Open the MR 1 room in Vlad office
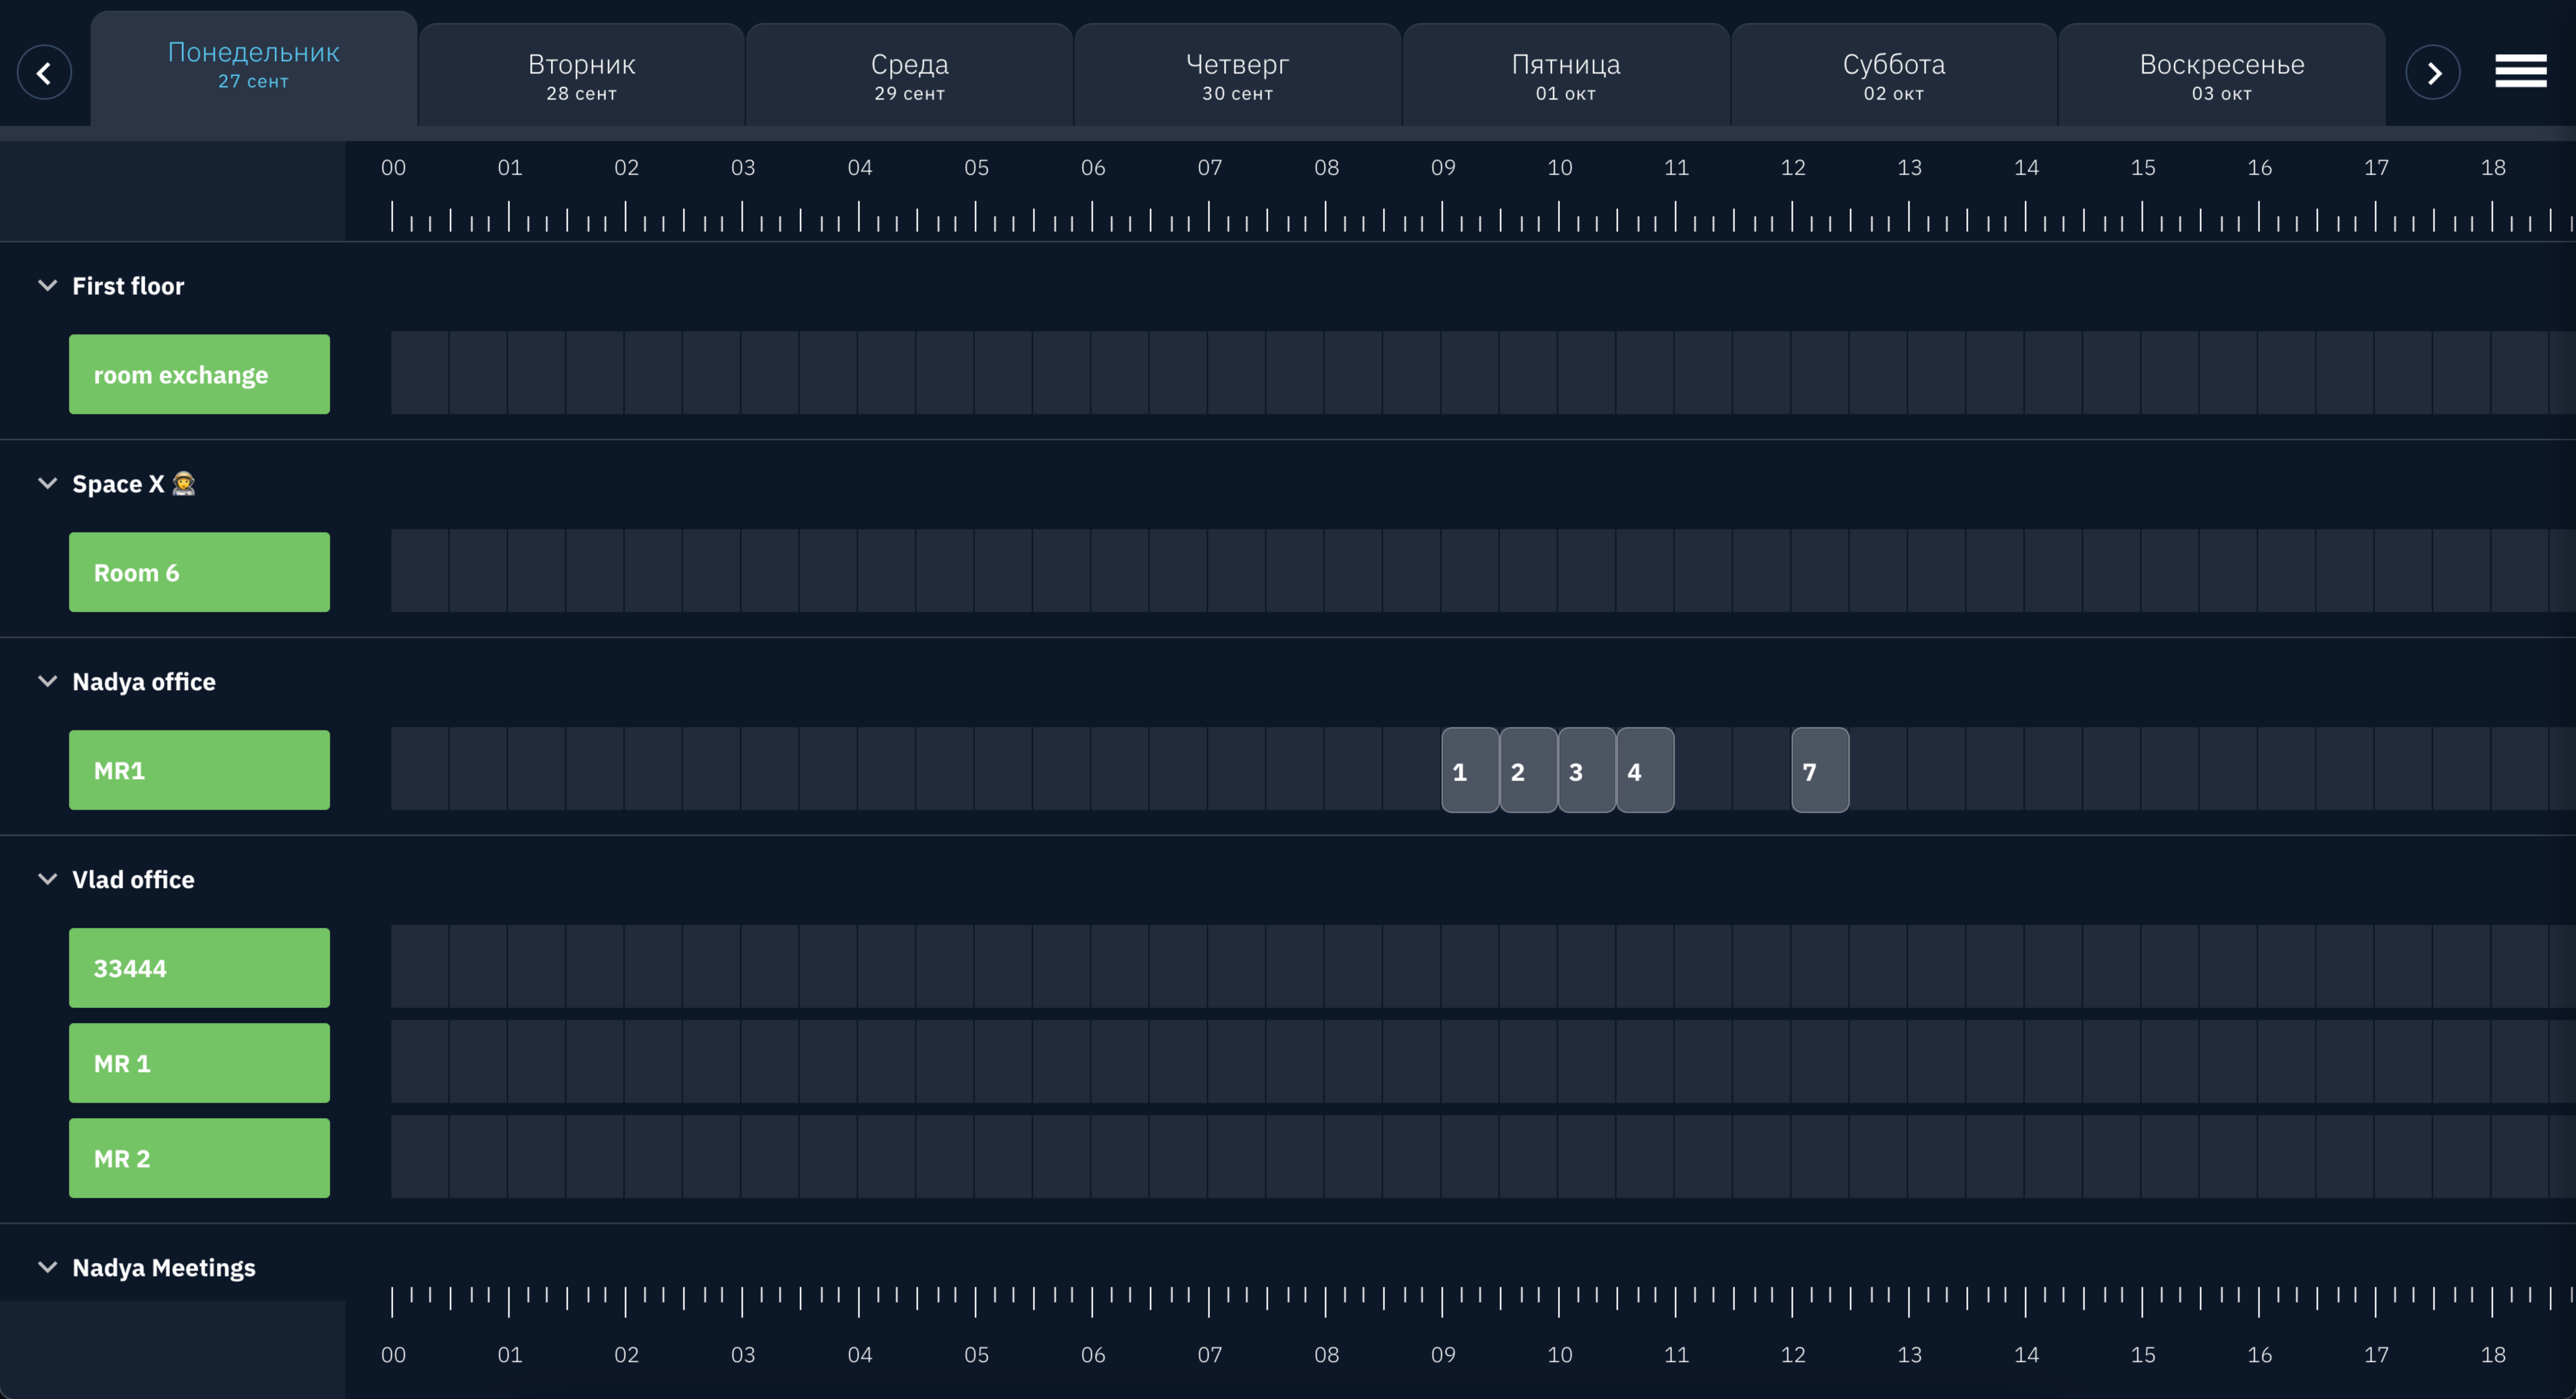This screenshot has height=1399, width=2576. (x=199, y=1063)
